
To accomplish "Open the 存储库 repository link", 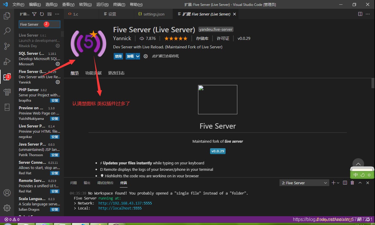I will tap(202, 38).
